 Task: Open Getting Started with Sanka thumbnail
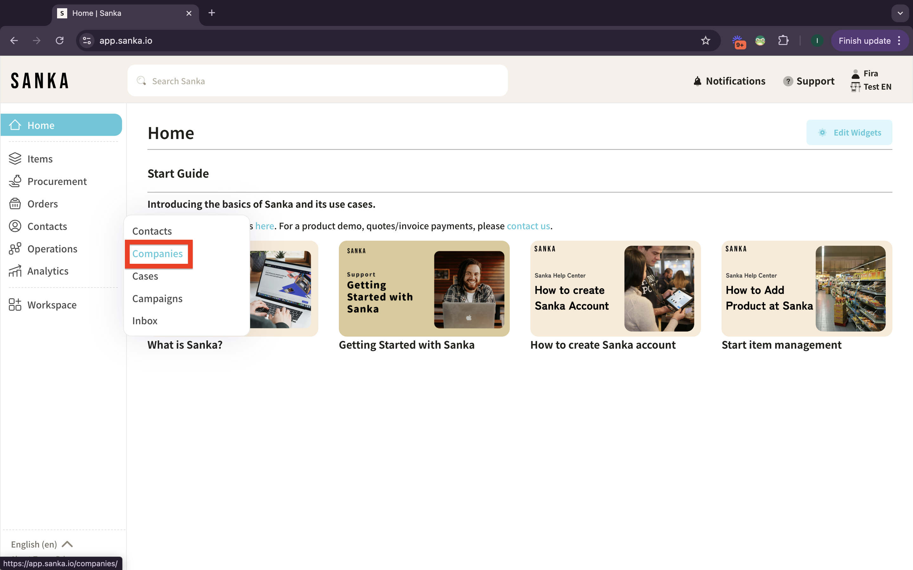(424, 288)
